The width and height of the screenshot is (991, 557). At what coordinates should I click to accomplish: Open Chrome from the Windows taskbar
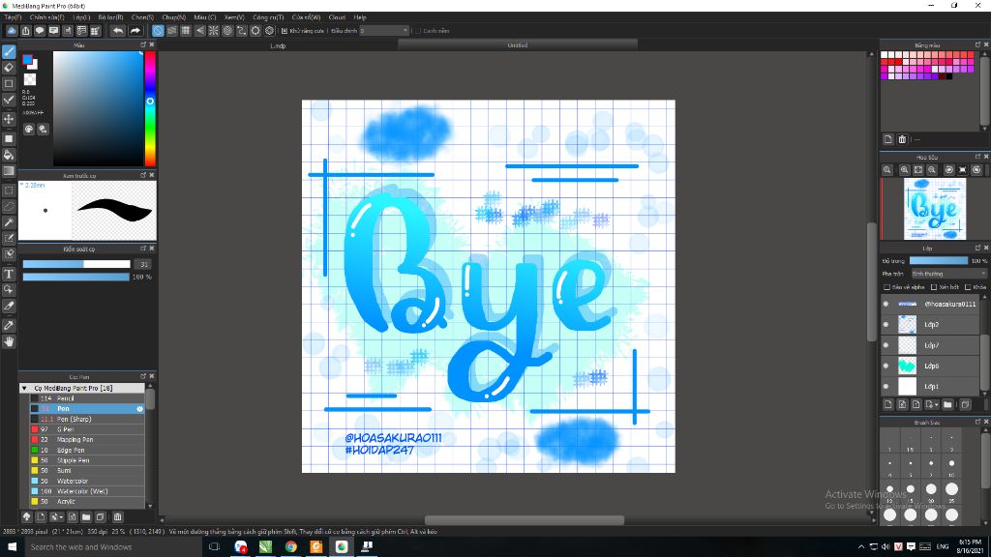pos(290,546)
